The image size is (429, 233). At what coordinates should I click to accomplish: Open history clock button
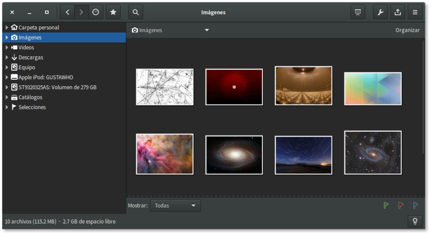point(95,12)
